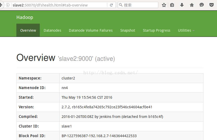Expand the Utilities dropdown menu
This screenshot has height=140, width=217.
[x=186, y=30]
